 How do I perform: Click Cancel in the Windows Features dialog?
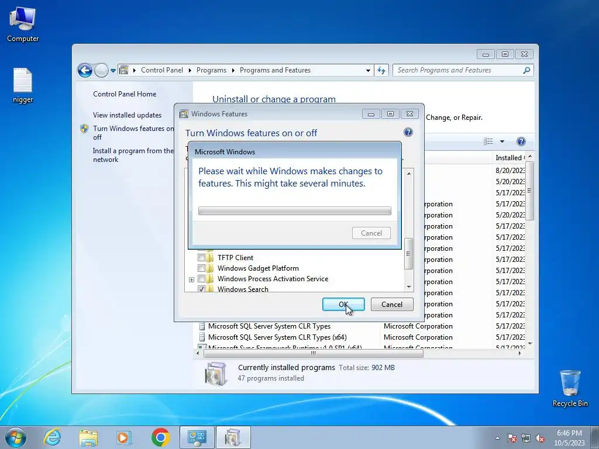coord(392,304)
